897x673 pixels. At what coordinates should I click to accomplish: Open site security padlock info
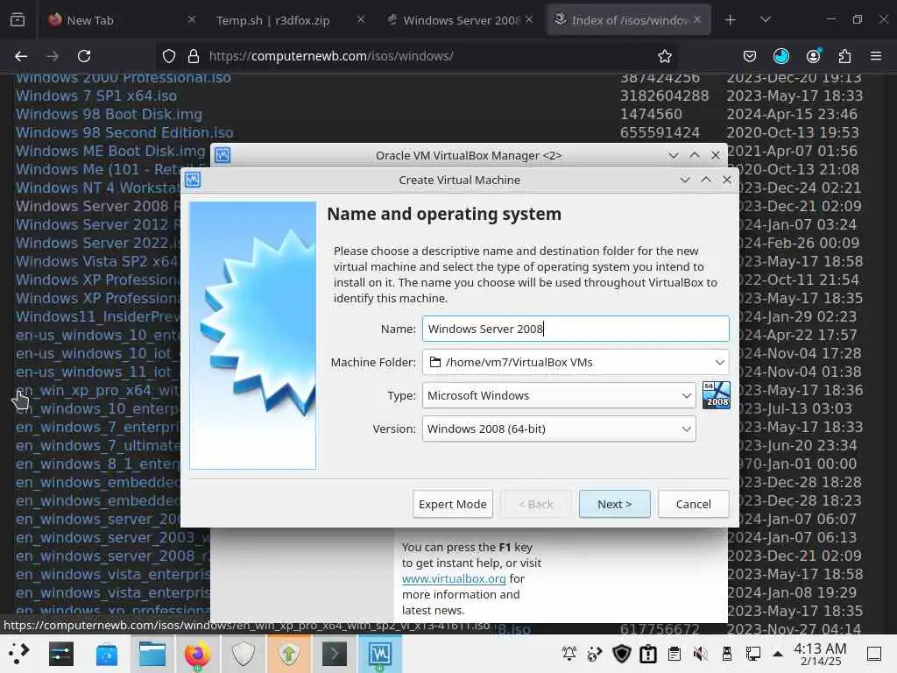tap(194, 56)
